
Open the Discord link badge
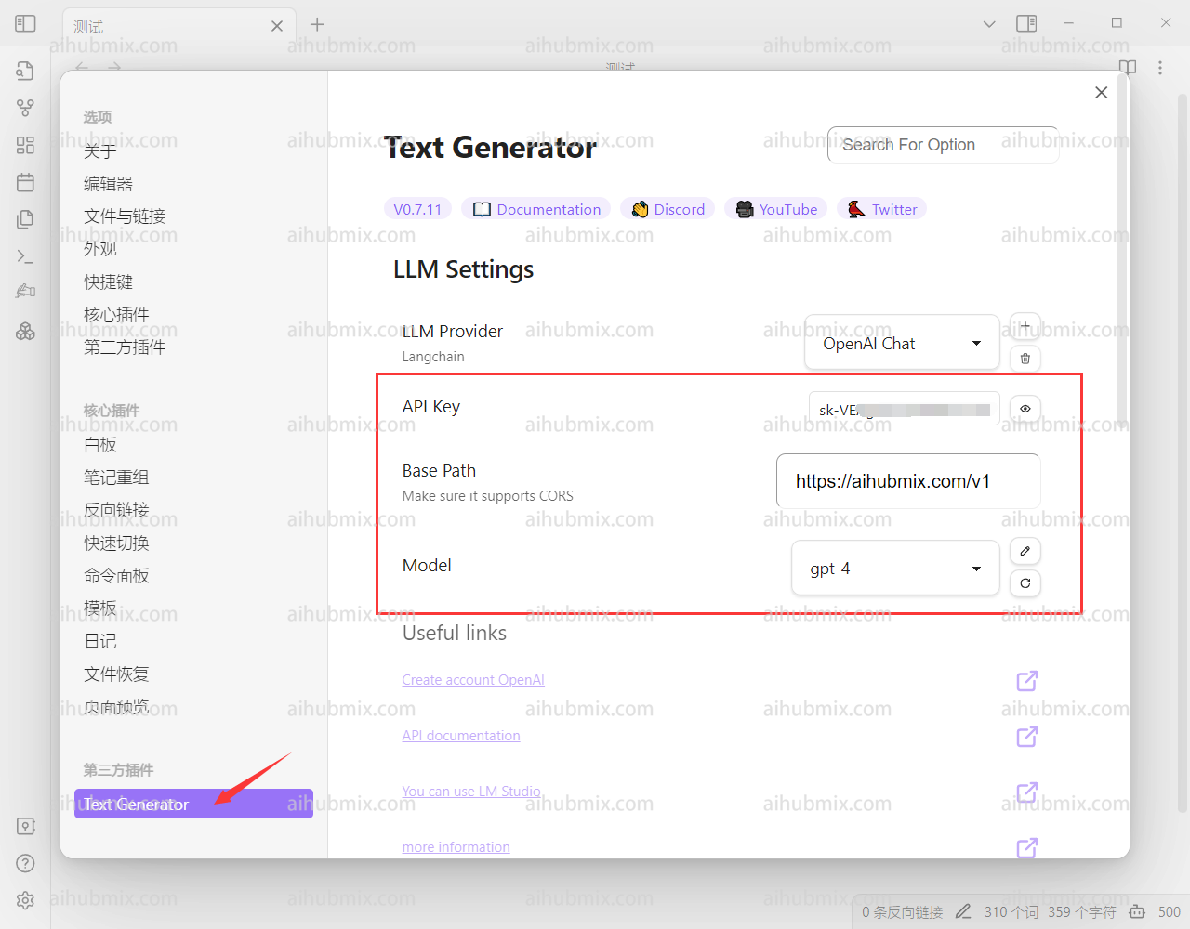click(668, 209)
